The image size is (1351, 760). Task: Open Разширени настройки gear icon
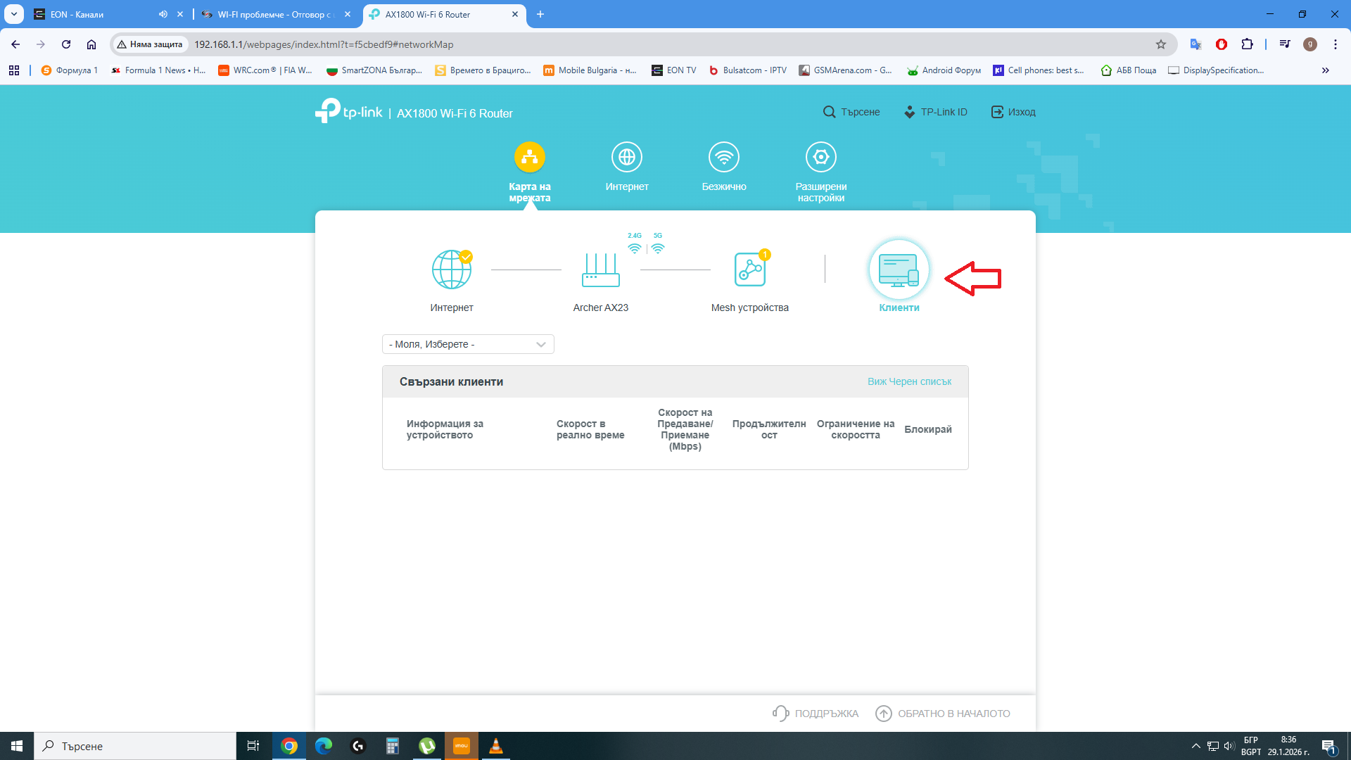point(820,157)
